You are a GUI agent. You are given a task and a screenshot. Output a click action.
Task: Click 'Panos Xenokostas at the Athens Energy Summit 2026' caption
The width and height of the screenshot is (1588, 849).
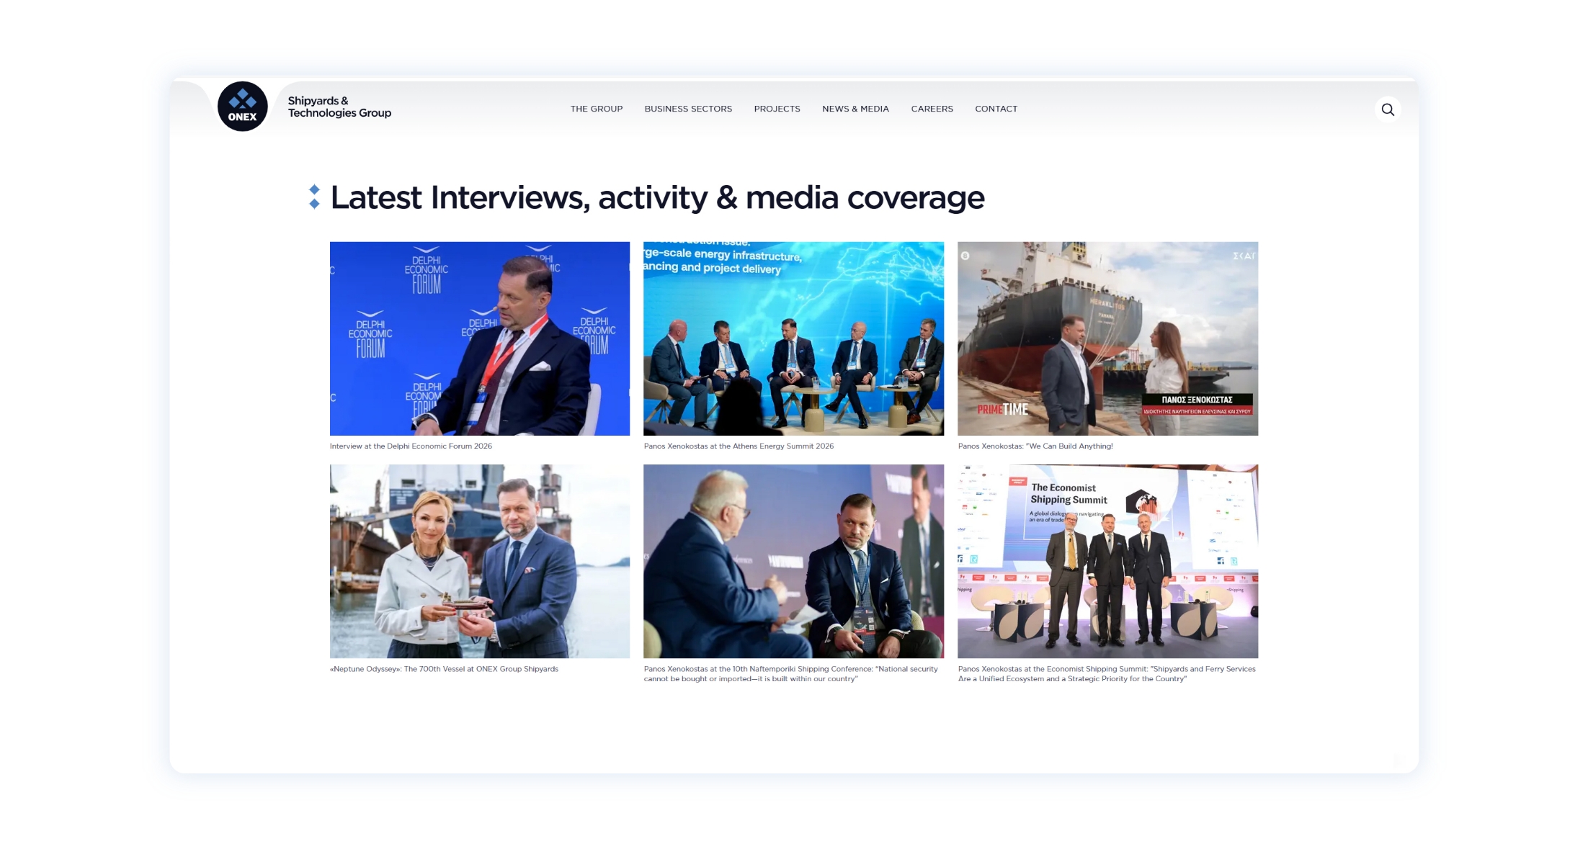[x=739, y=446]
